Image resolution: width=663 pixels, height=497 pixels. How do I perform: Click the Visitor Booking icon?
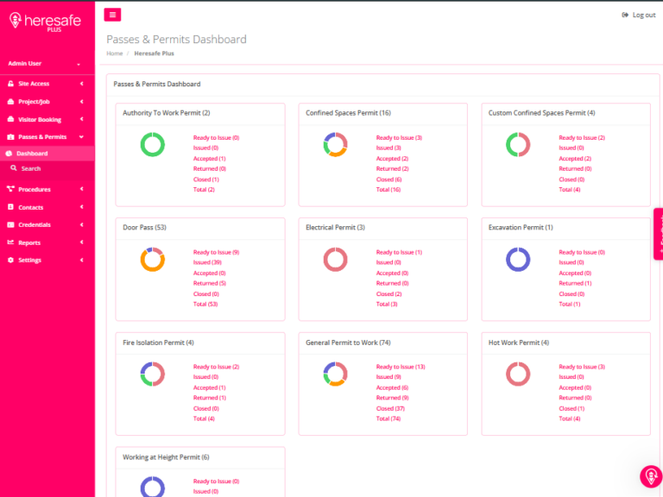coord(10,119)
